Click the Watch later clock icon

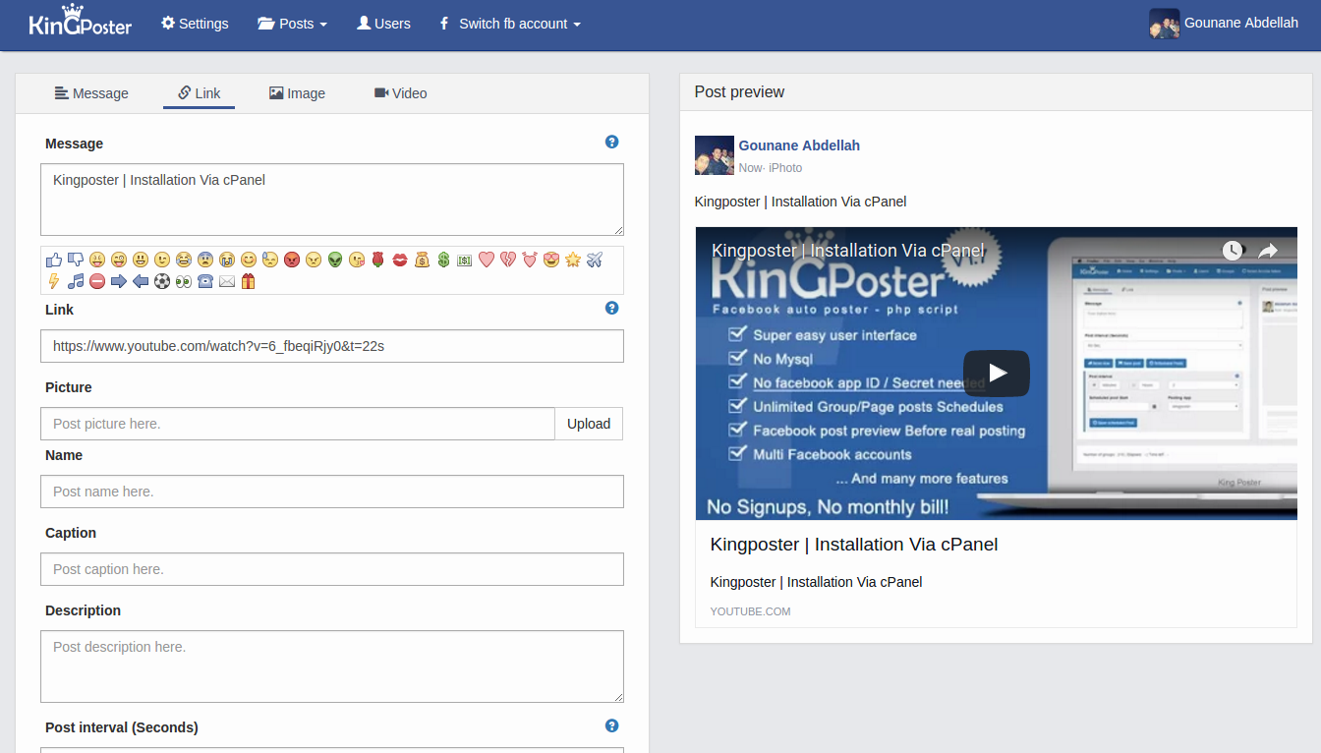pos(1233,251)
